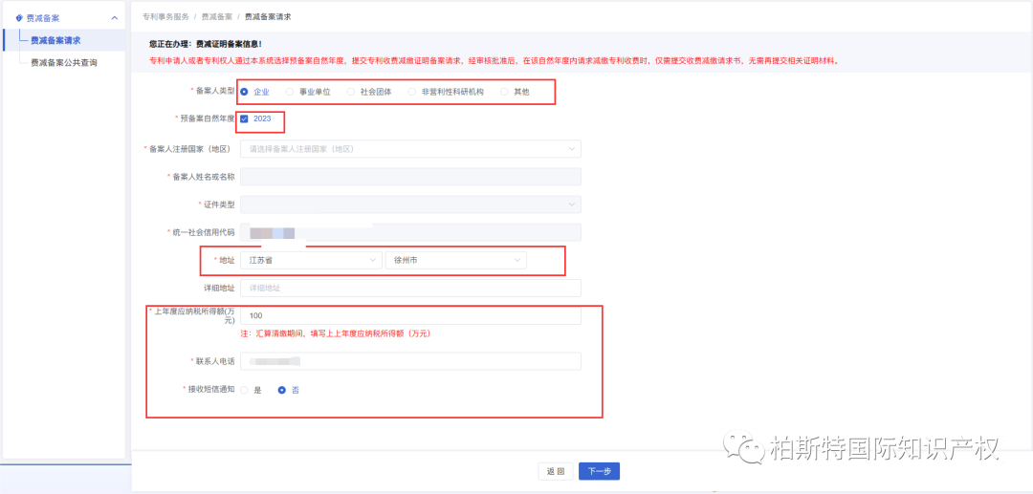Select 社会团体 radio option
Viewport: 1033px width, 494px height.
point(369,92)
